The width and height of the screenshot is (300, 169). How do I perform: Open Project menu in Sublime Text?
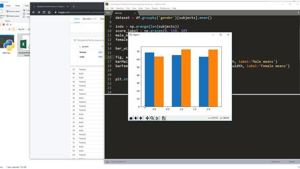point(155,8)
